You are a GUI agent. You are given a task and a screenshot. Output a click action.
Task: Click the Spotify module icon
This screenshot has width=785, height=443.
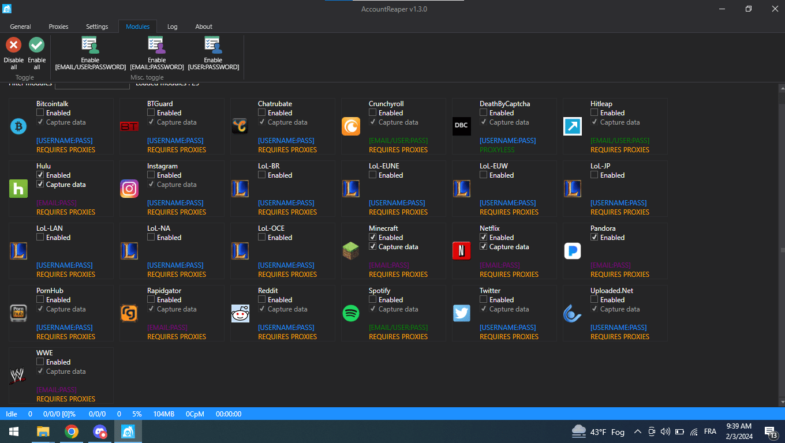click(351, 313)
